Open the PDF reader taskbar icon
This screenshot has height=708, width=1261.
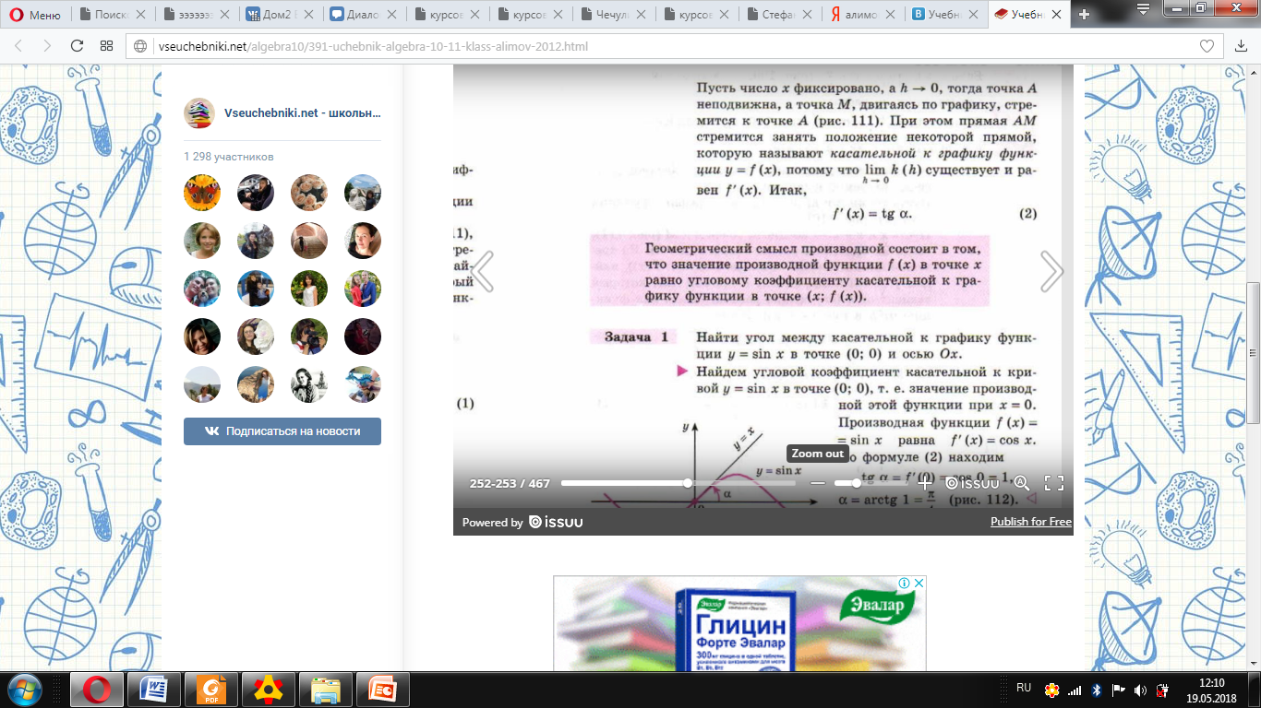pyautogui.click(x=211, y=690)
